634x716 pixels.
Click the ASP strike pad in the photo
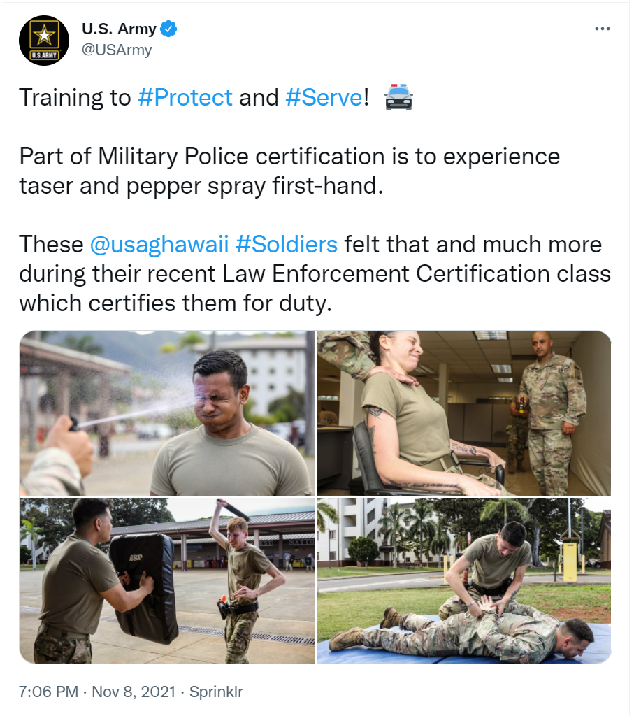tap(144, 588)
